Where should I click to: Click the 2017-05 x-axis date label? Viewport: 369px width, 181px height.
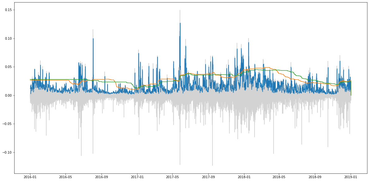[173, 177]
